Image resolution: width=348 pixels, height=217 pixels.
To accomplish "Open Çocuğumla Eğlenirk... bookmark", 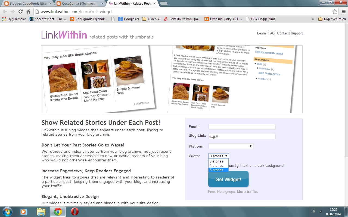I will [x=89, y=19].
